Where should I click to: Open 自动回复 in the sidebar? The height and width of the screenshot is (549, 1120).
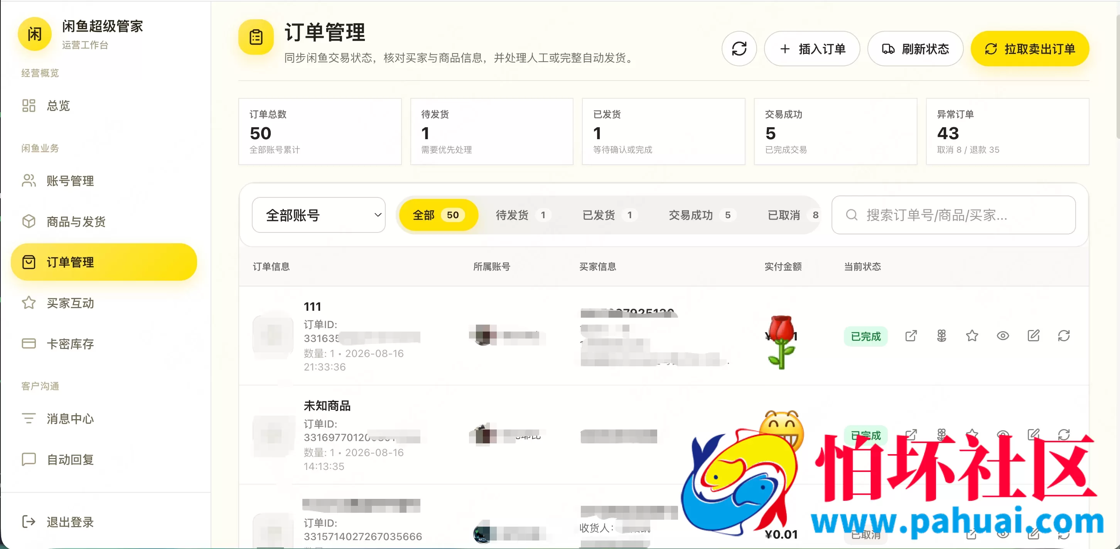pyautogui.click(x=104, y=460)
